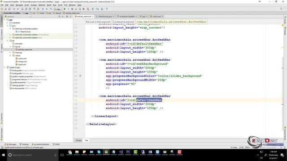The height and width of the screenshot is (161, 287).
Task: Close the activity_main.xml editor tab
Action: (x=93, y=17)
